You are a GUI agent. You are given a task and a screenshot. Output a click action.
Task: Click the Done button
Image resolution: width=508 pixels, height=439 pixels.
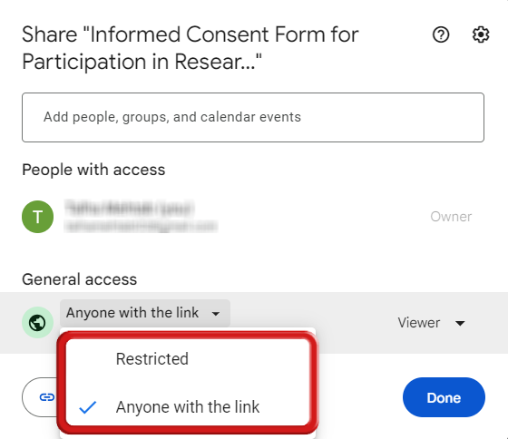444,397
